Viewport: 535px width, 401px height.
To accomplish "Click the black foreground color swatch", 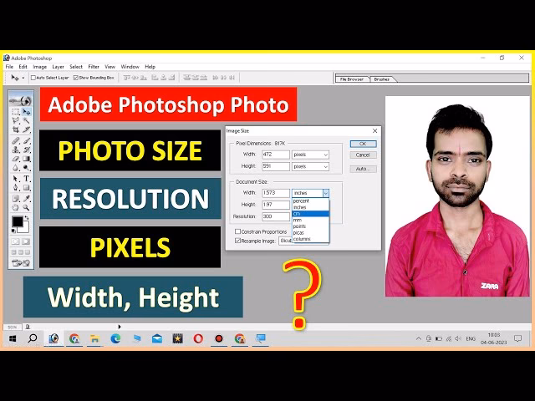I will [x=17, y=221].
